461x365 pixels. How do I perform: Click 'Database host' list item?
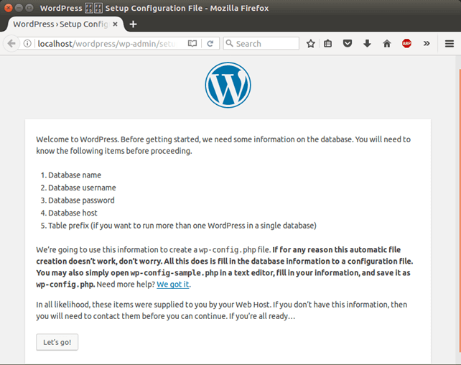(x=73, y=213)
